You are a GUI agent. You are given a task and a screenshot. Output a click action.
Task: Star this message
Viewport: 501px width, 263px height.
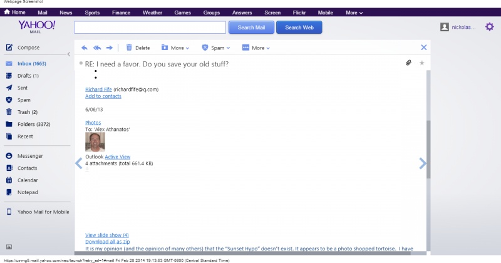421,63
